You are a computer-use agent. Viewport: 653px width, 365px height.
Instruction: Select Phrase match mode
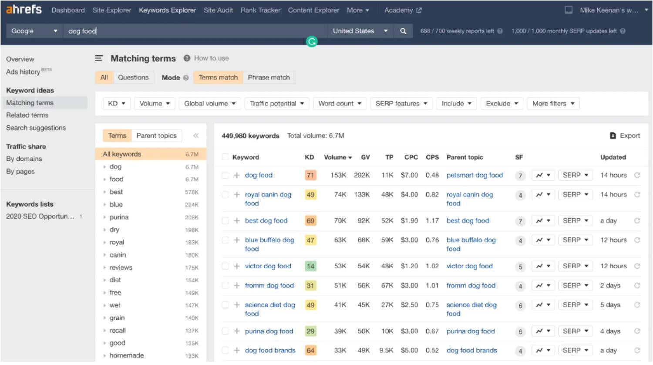[269, 78]
